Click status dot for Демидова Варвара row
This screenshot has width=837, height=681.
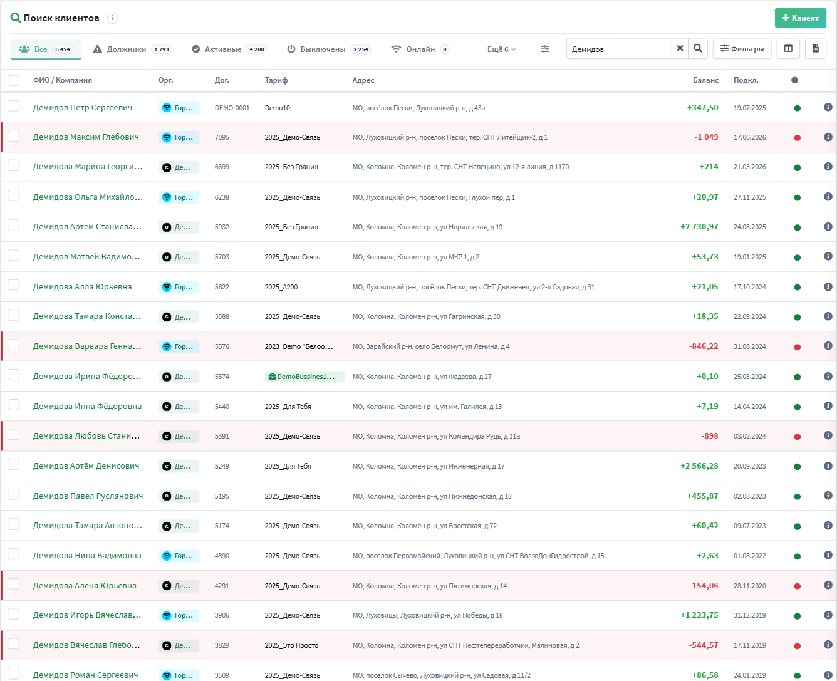(x=798, y=347)
